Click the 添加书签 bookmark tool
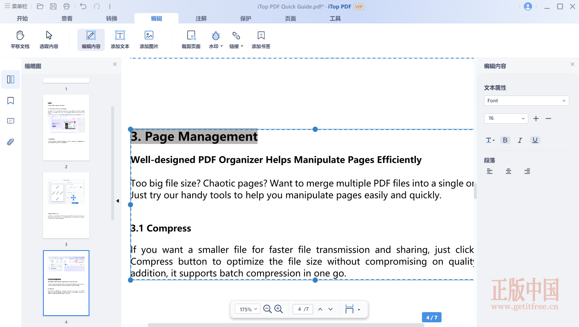Screen dimensions: 579x327 pyautogui.click(x=261, y=40)
